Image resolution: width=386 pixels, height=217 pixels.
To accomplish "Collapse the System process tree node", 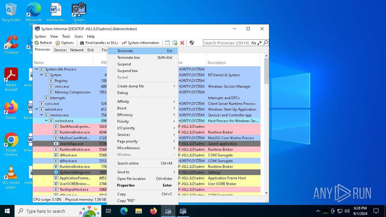I will [42, 75].
